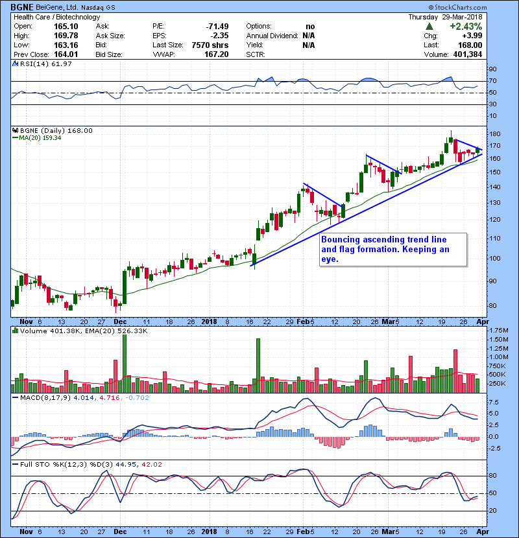Click the 'Feb' label on the price chart axis
This screenshot has height=538, width=519.
point(303,322)
